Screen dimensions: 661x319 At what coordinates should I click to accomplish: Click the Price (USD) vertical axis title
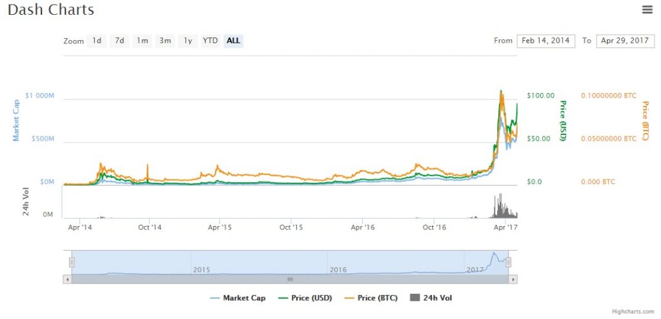click(x=562, y=121)
